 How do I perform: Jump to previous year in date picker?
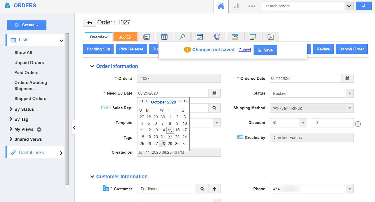click(x=141, y=101)
